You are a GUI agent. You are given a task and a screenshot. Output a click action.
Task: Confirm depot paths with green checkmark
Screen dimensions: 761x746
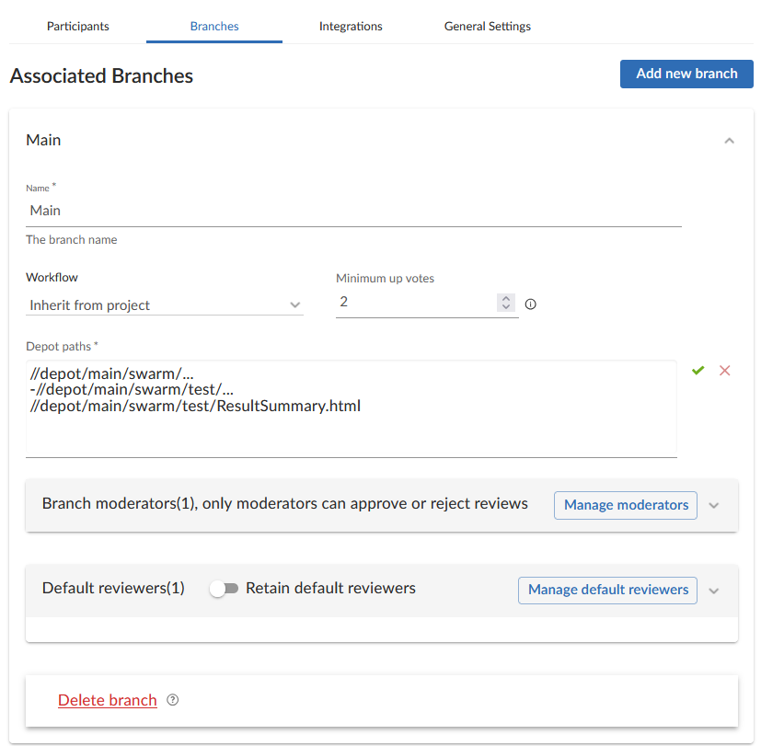698,370
